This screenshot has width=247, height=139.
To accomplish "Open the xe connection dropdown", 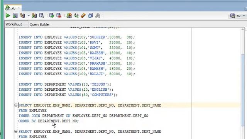I will click(x=244, y=16).
